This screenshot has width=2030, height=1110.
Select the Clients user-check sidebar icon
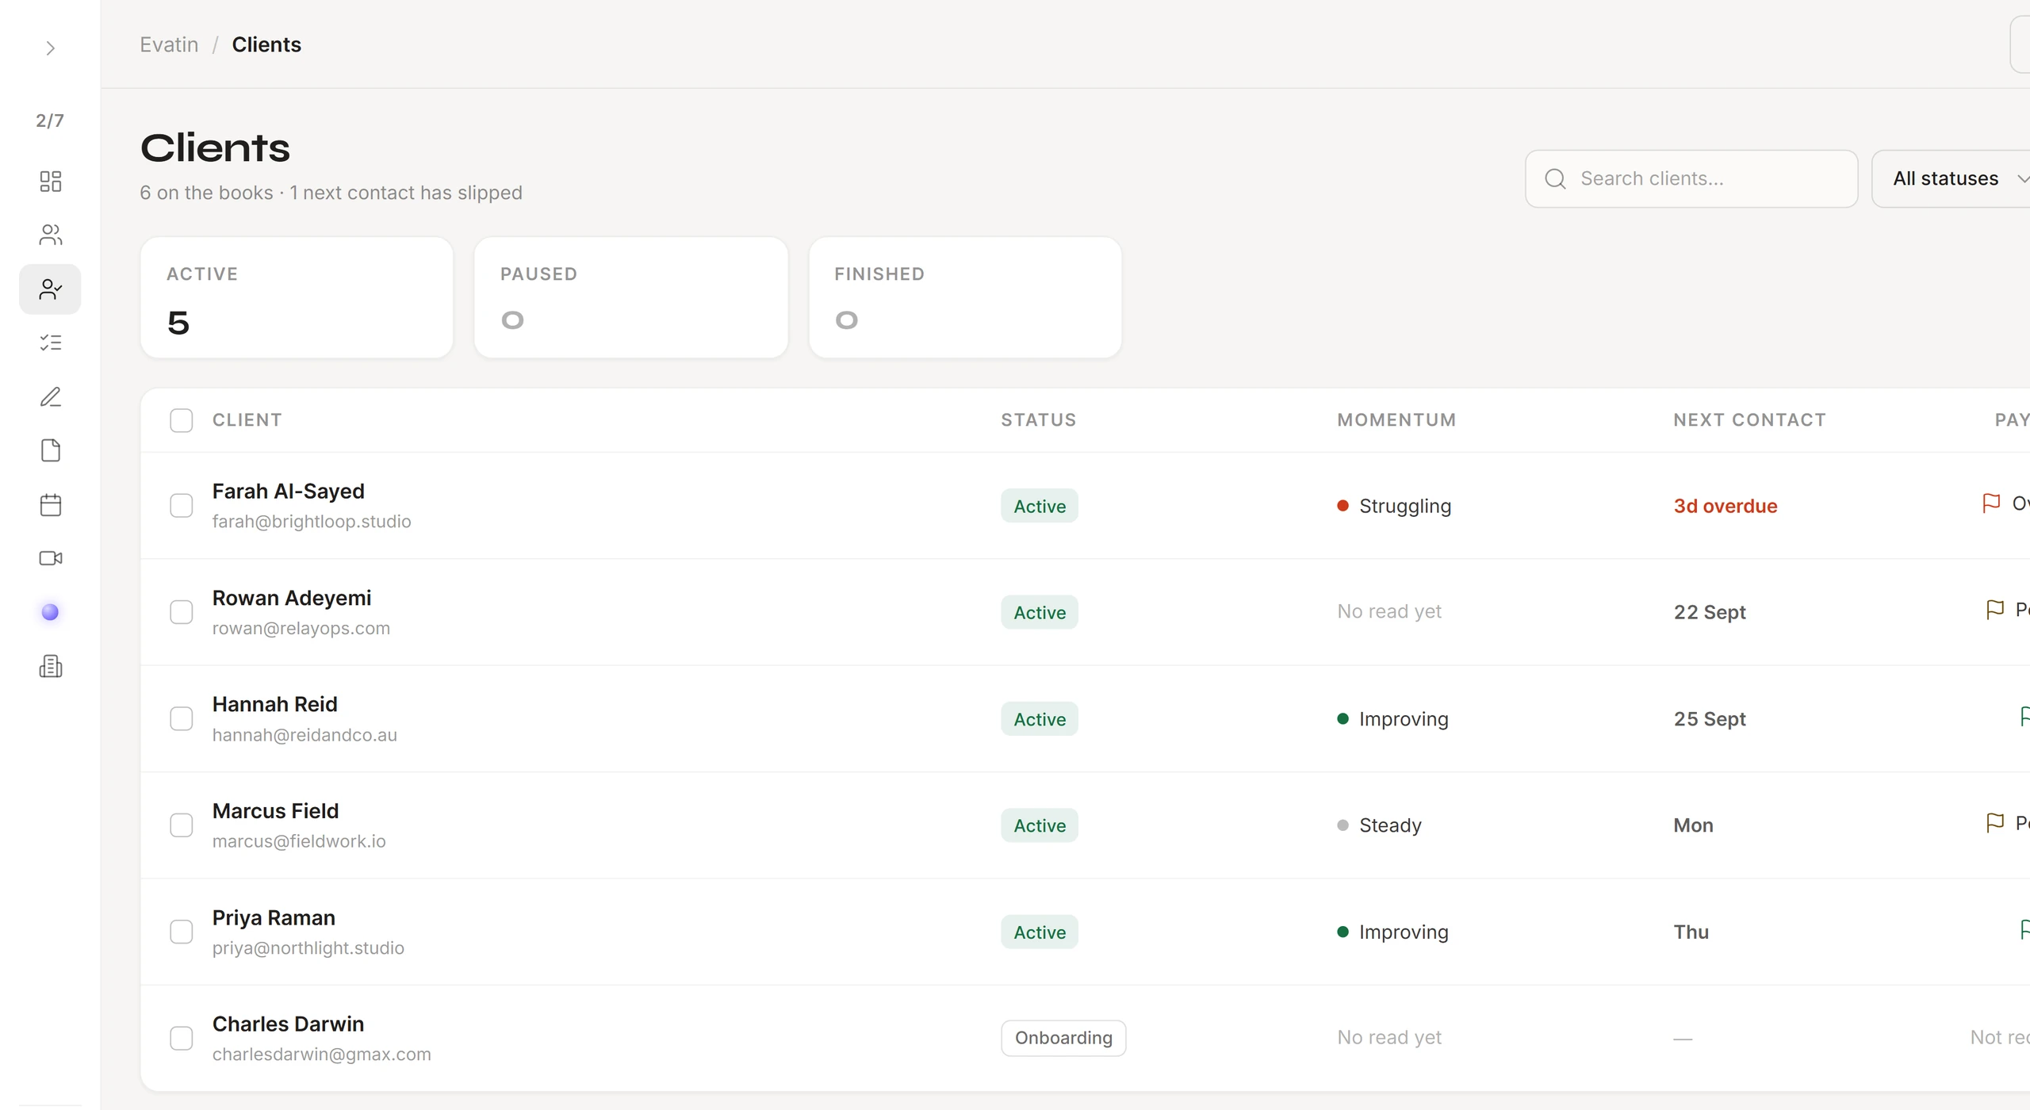(x=50, y=289)
